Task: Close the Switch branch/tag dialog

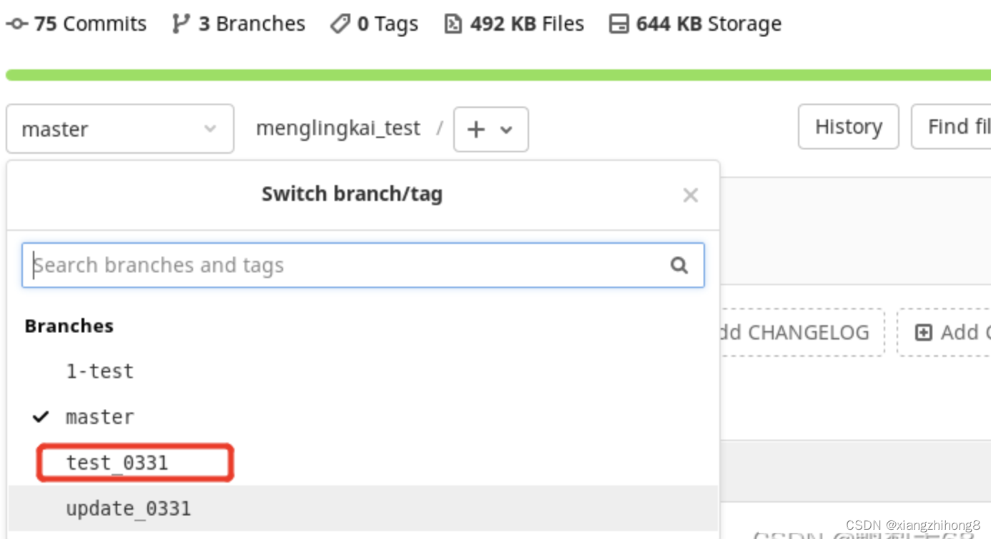Action: pyautogui.click(x=690, y=194)
